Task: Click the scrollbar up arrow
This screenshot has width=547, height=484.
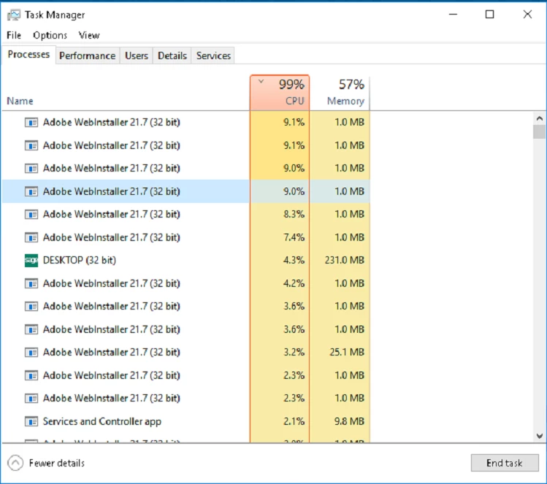Action: click(539, 118)
